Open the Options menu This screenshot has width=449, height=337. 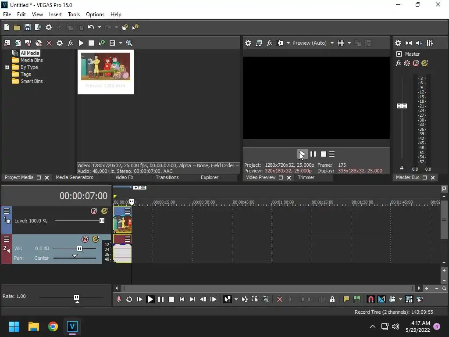pyautogui.click(x=95, y=14)
